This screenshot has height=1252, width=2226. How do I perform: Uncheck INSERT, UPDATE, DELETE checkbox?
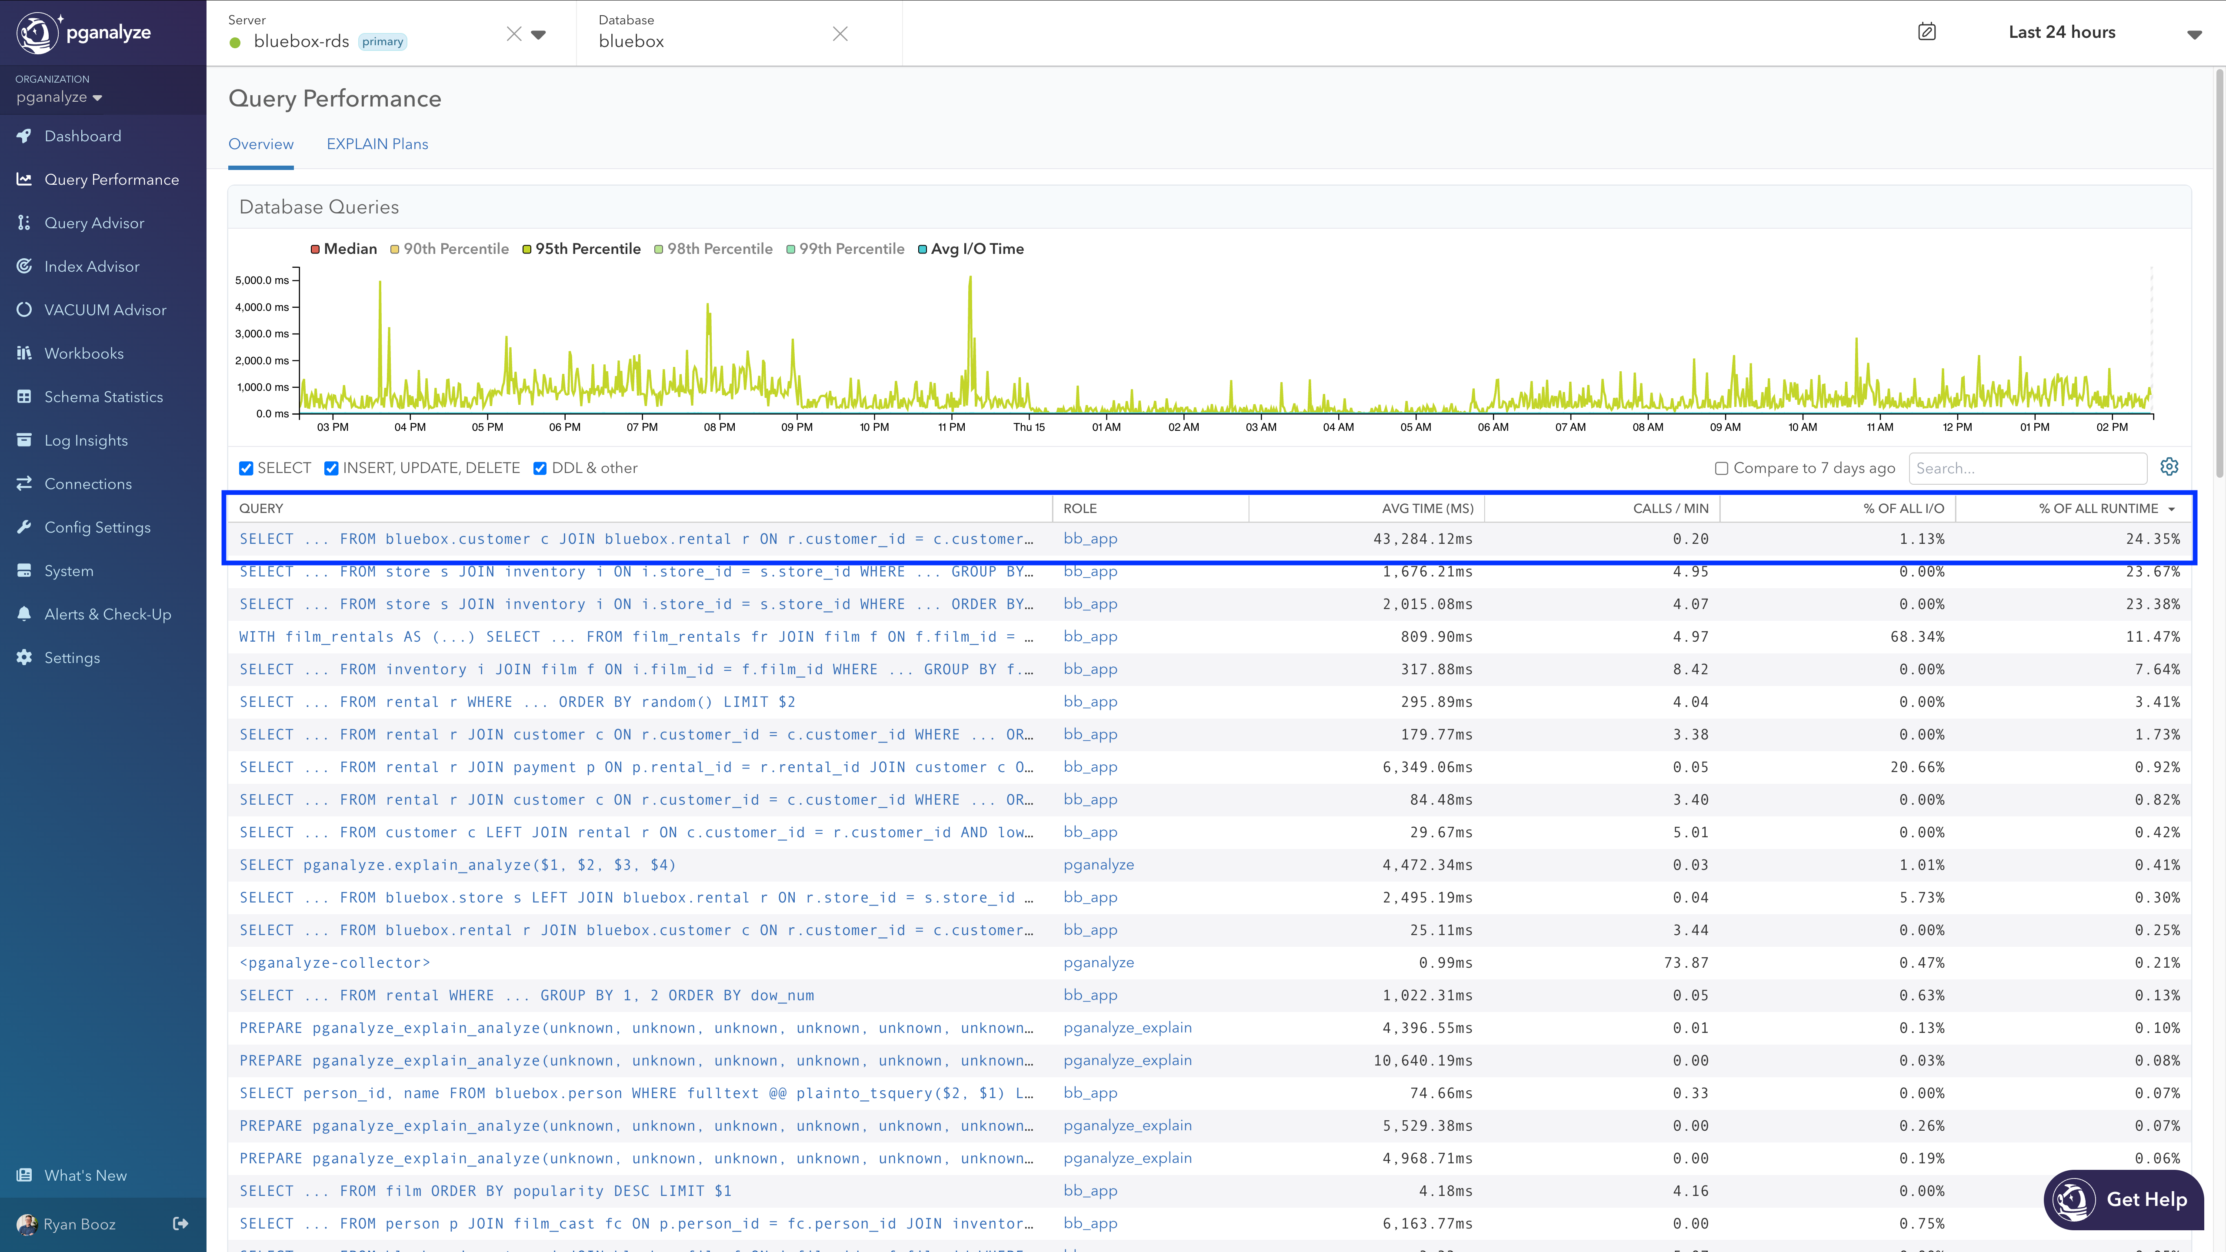point(331,468)
